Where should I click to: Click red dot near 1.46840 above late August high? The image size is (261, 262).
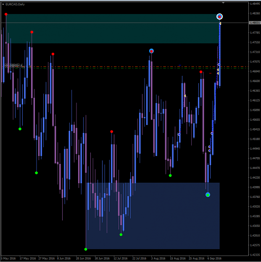(x=201, y=72)
